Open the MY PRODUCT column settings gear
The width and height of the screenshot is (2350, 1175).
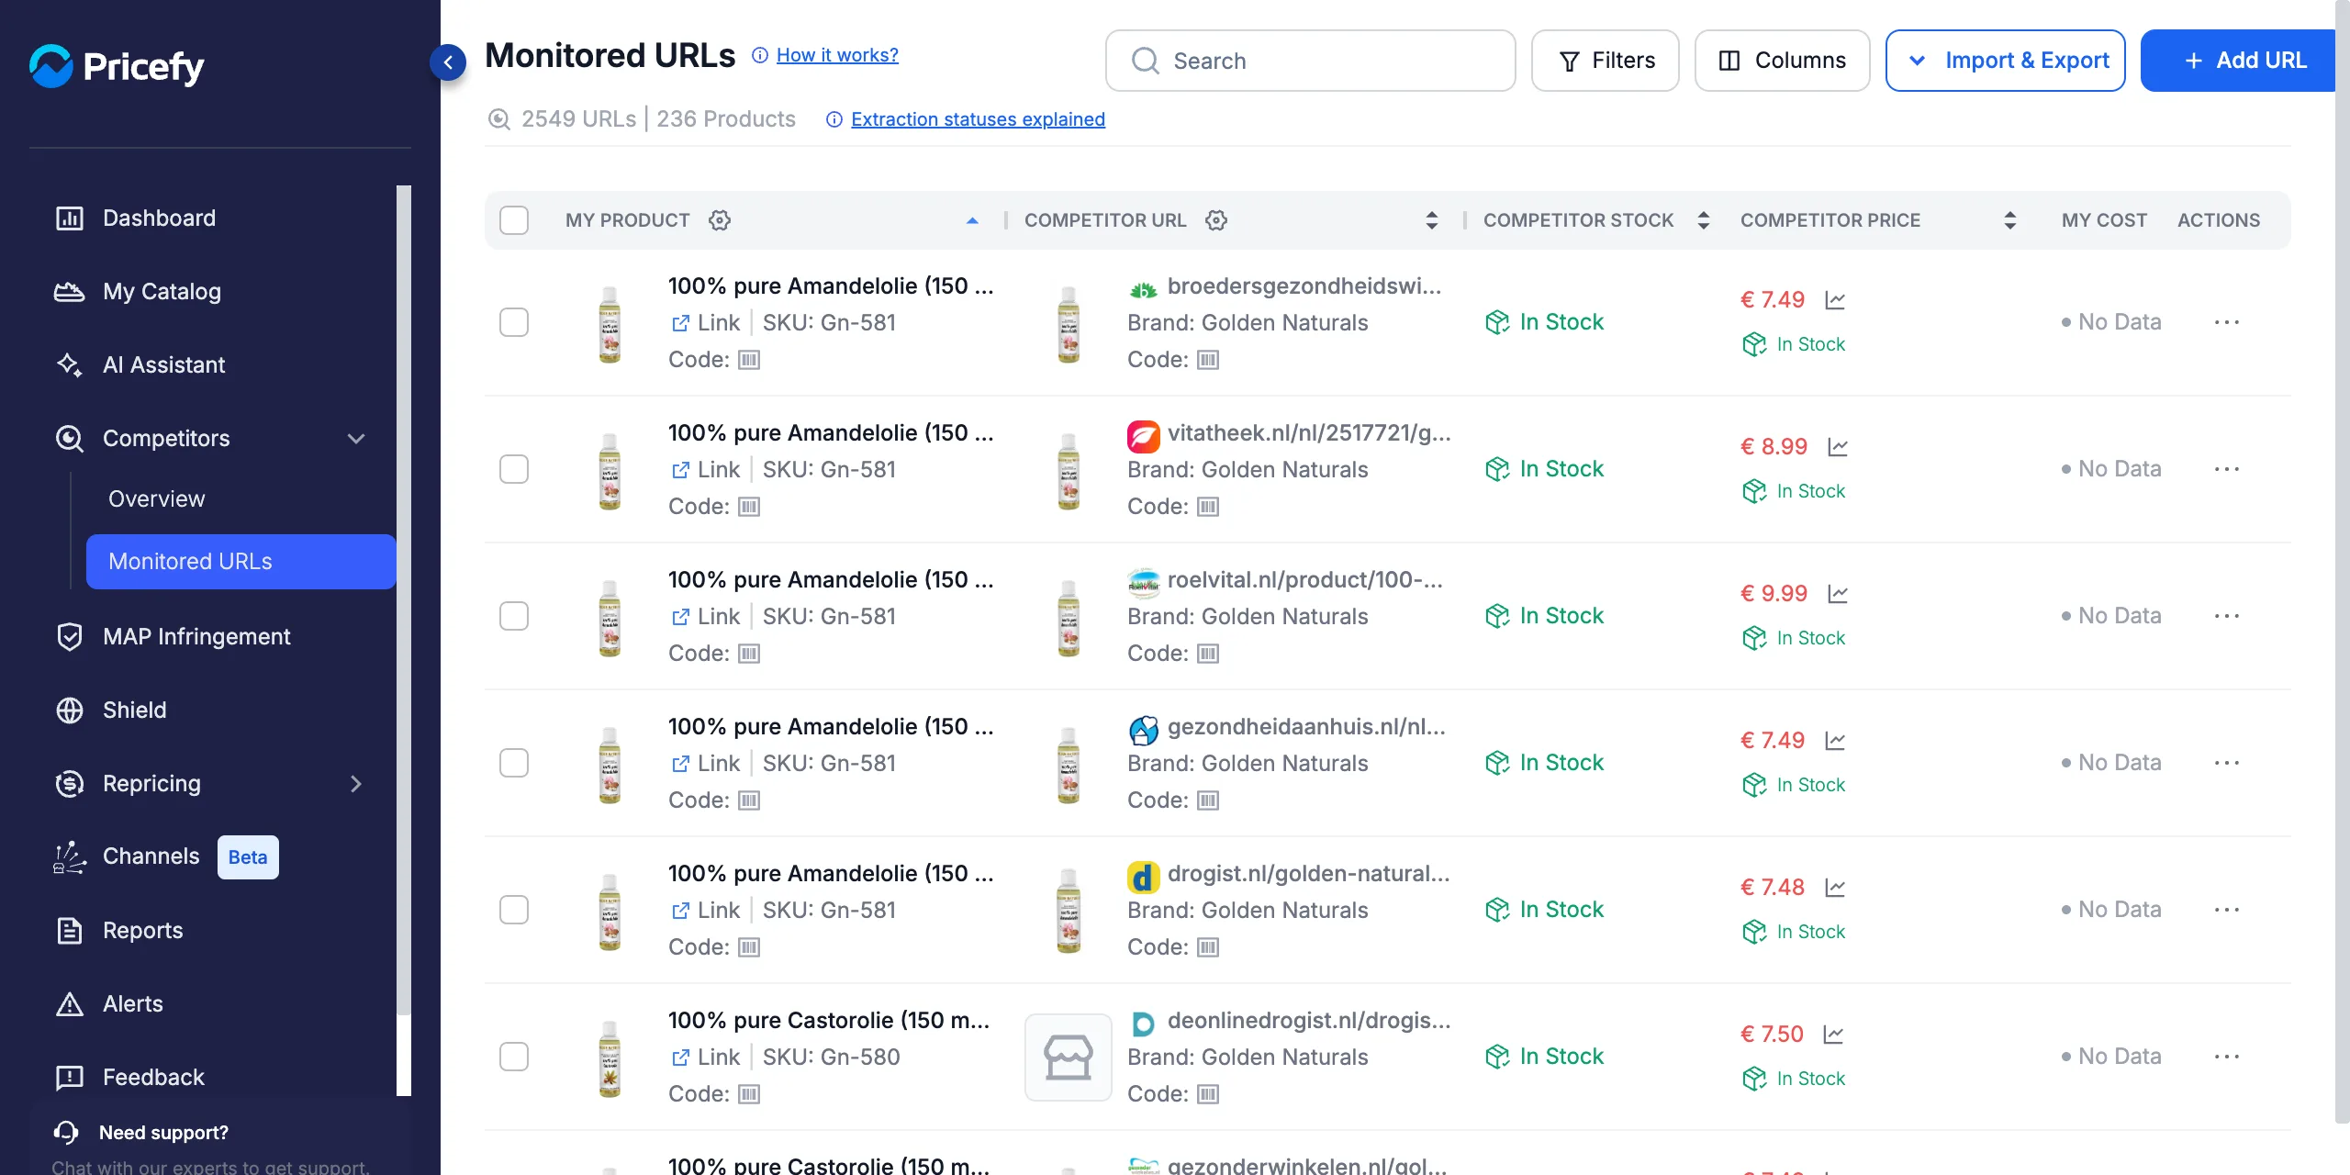pyautogui.click(x=720, y=220)
